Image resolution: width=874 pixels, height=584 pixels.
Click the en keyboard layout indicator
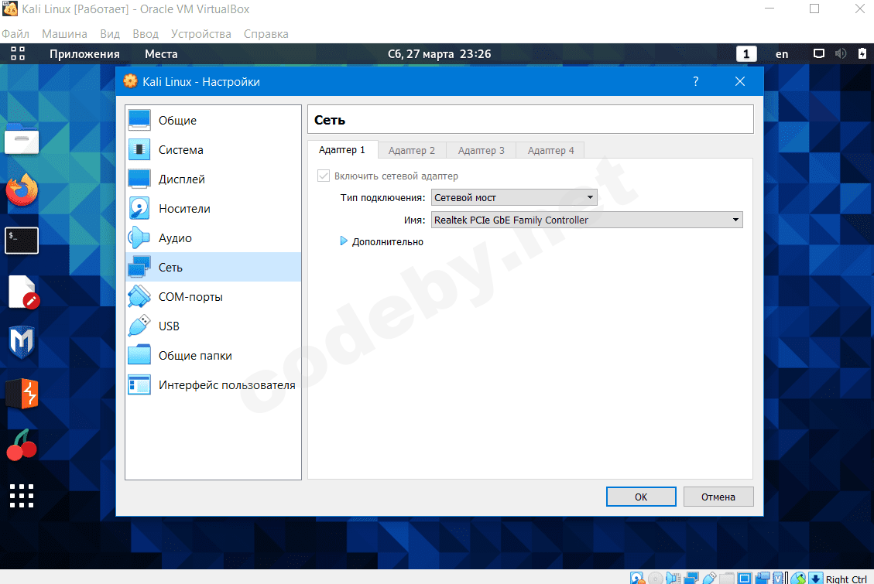coord(782,54)
